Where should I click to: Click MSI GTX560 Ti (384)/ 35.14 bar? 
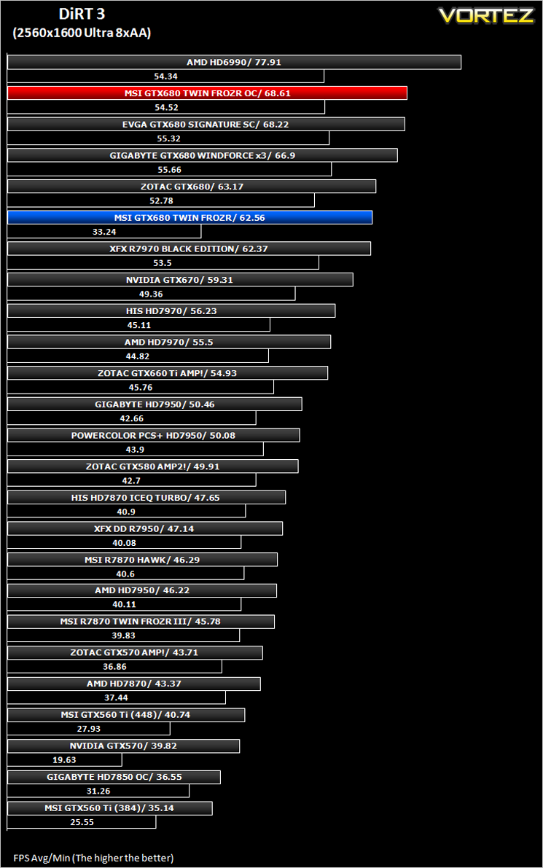[x=109, y=808]
